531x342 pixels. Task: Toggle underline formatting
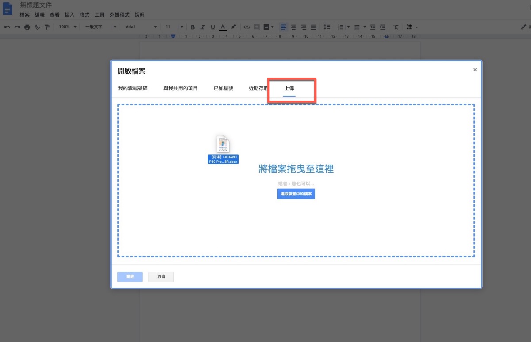(212, 27)
